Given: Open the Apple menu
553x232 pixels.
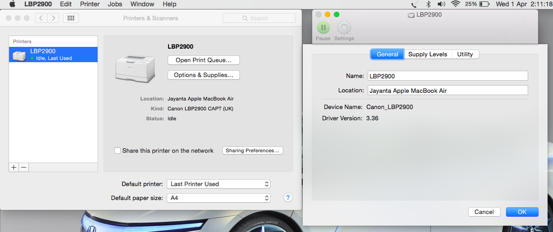Looking at the screenshot, I should click(x=12, y=4).
